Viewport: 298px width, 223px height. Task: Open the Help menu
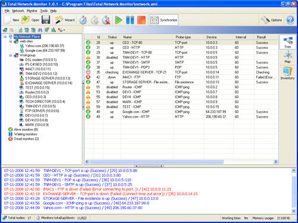tap(54, 11)
